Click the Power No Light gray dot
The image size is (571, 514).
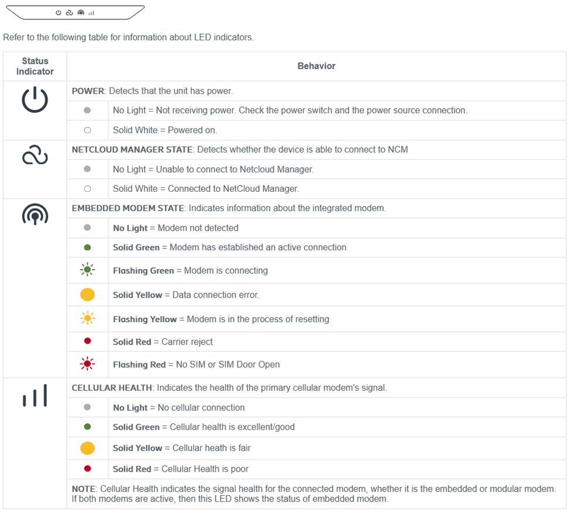point(87,110)
